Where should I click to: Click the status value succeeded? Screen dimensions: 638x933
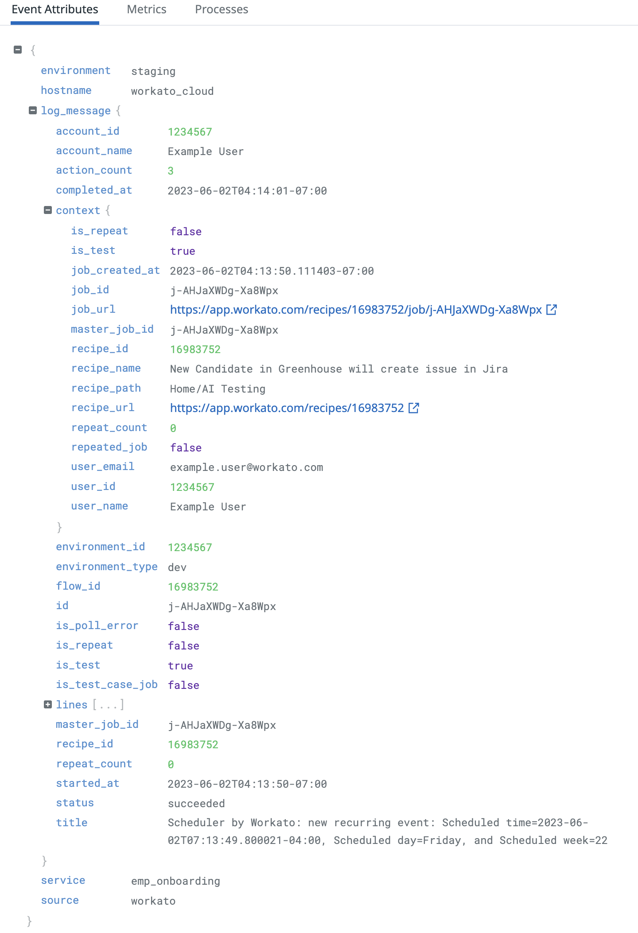196,804
